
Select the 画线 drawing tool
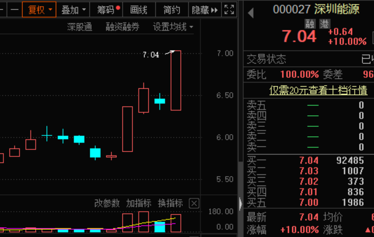(x=139, y=9)
